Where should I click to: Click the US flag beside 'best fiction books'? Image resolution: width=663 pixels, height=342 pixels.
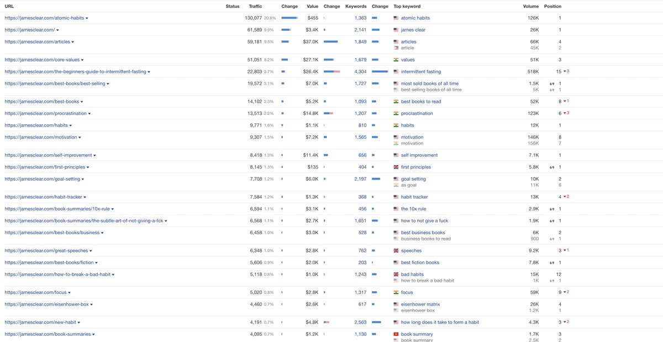point(396,263)
